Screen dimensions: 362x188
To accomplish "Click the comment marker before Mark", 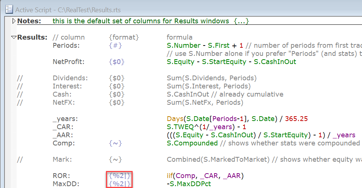I will coord(19,160).
